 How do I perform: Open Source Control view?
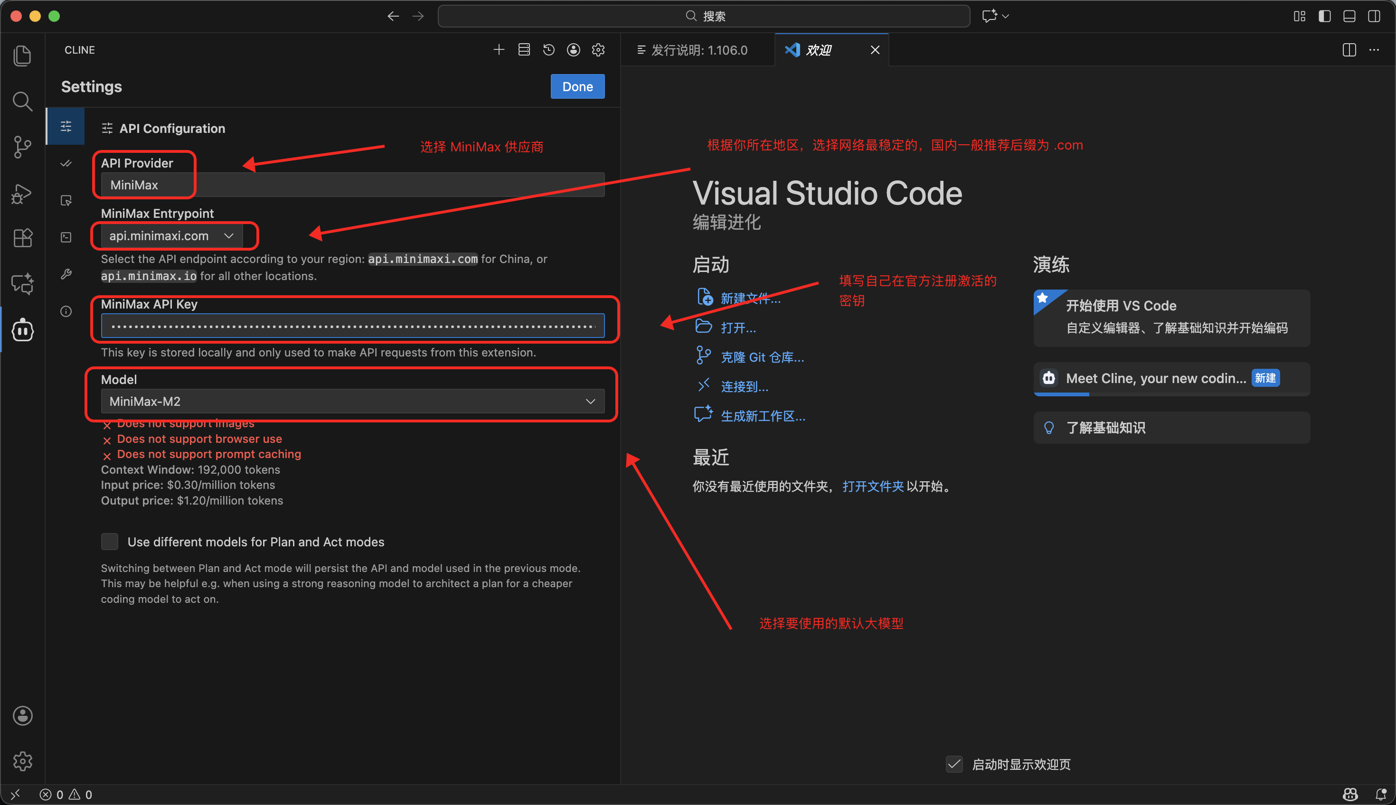(x=22, y=147)
